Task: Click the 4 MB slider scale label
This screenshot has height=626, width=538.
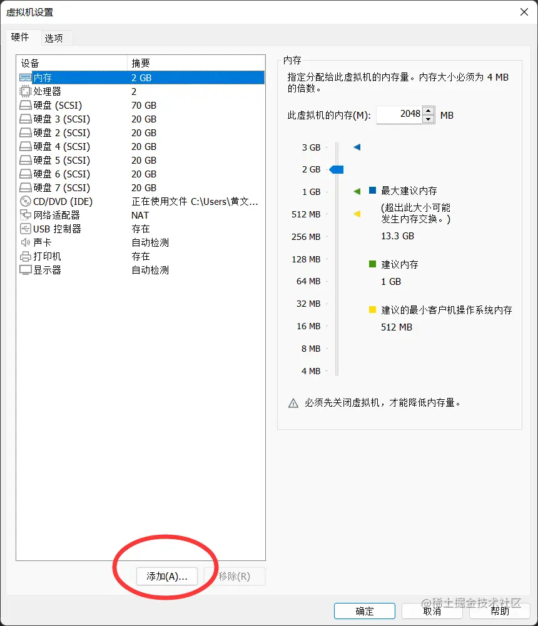Action: tap(311, 371)
